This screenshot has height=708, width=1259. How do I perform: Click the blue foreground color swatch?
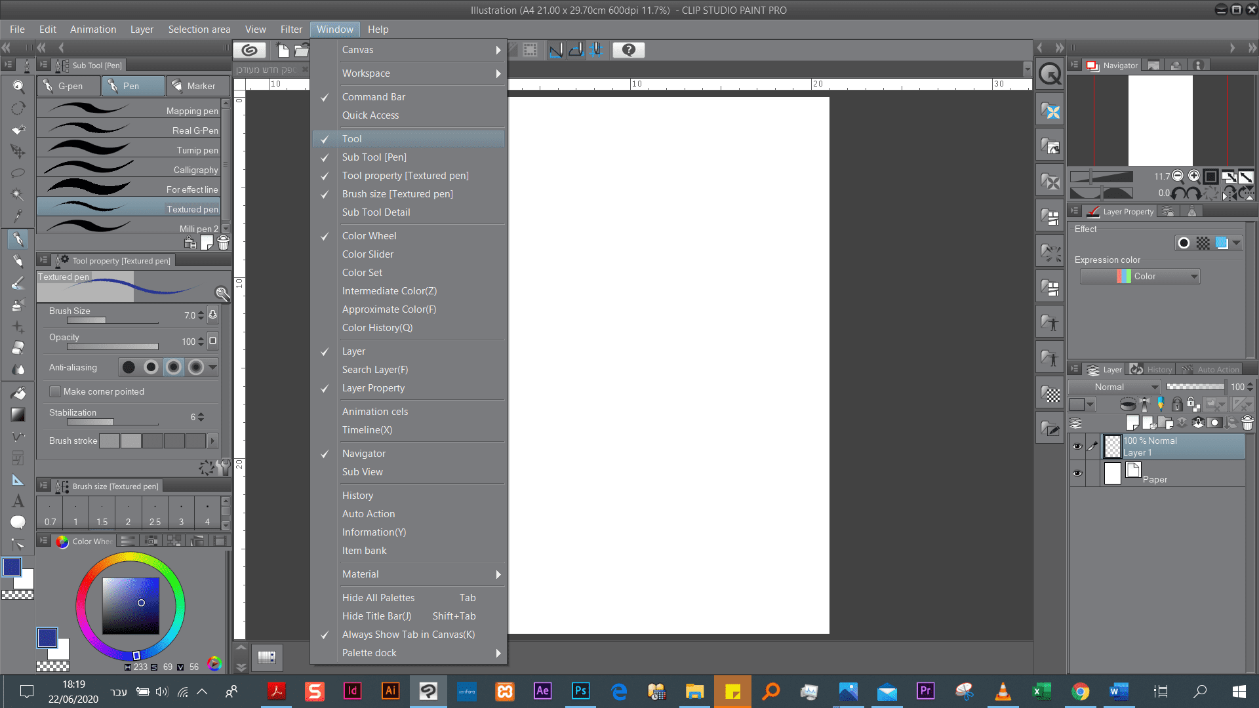(x=12, y=567)
